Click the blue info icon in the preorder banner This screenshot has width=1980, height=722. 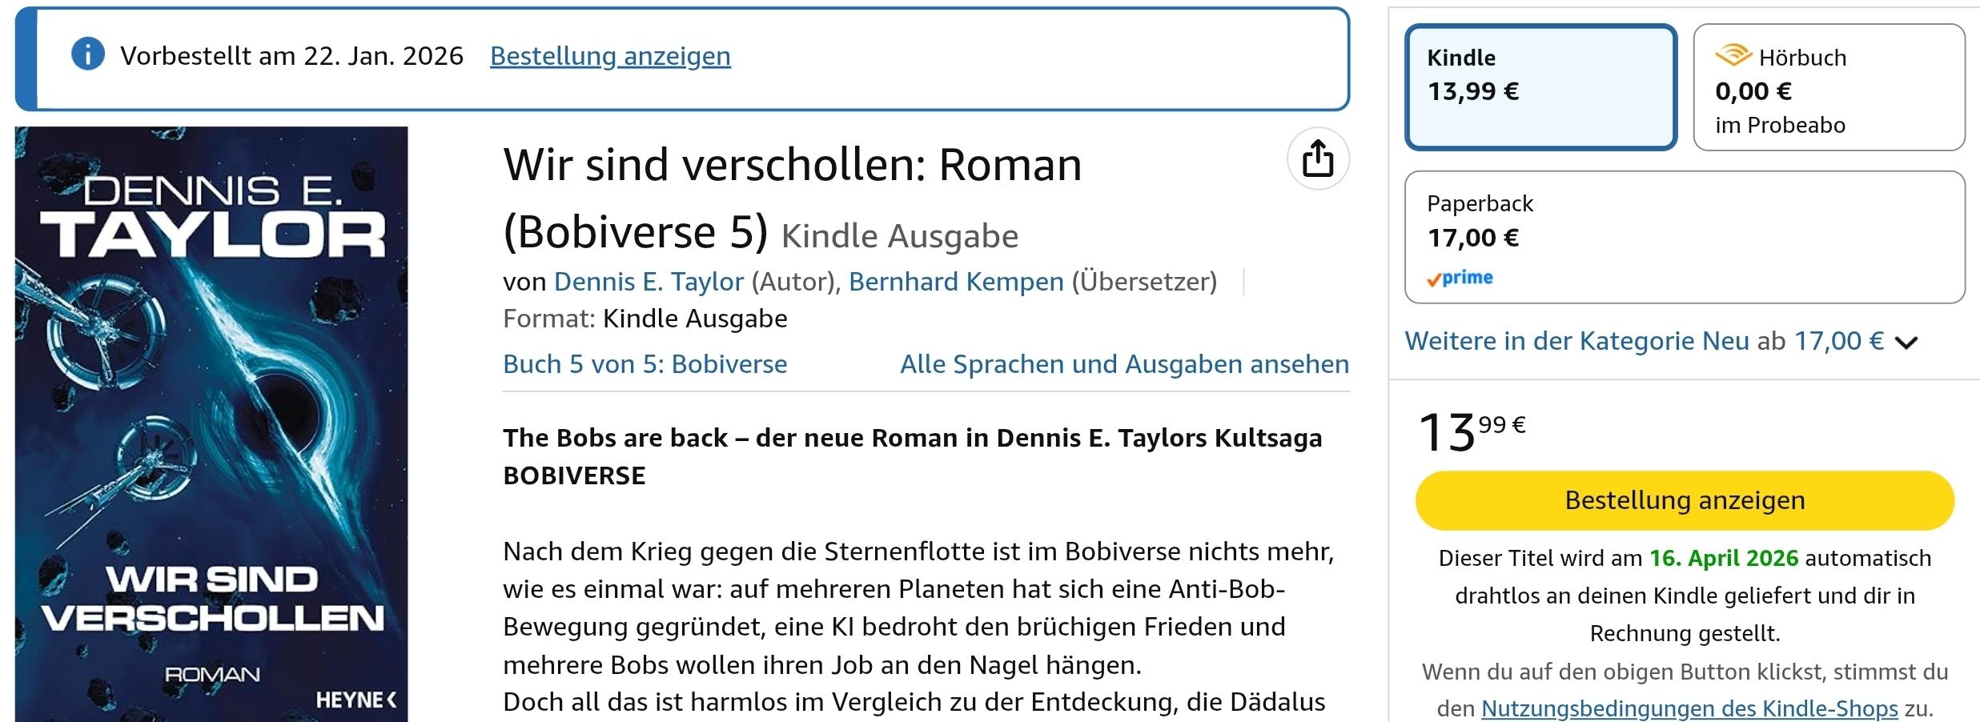click(88, 55)
